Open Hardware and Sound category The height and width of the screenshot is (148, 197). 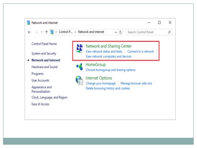click(44, 67)
